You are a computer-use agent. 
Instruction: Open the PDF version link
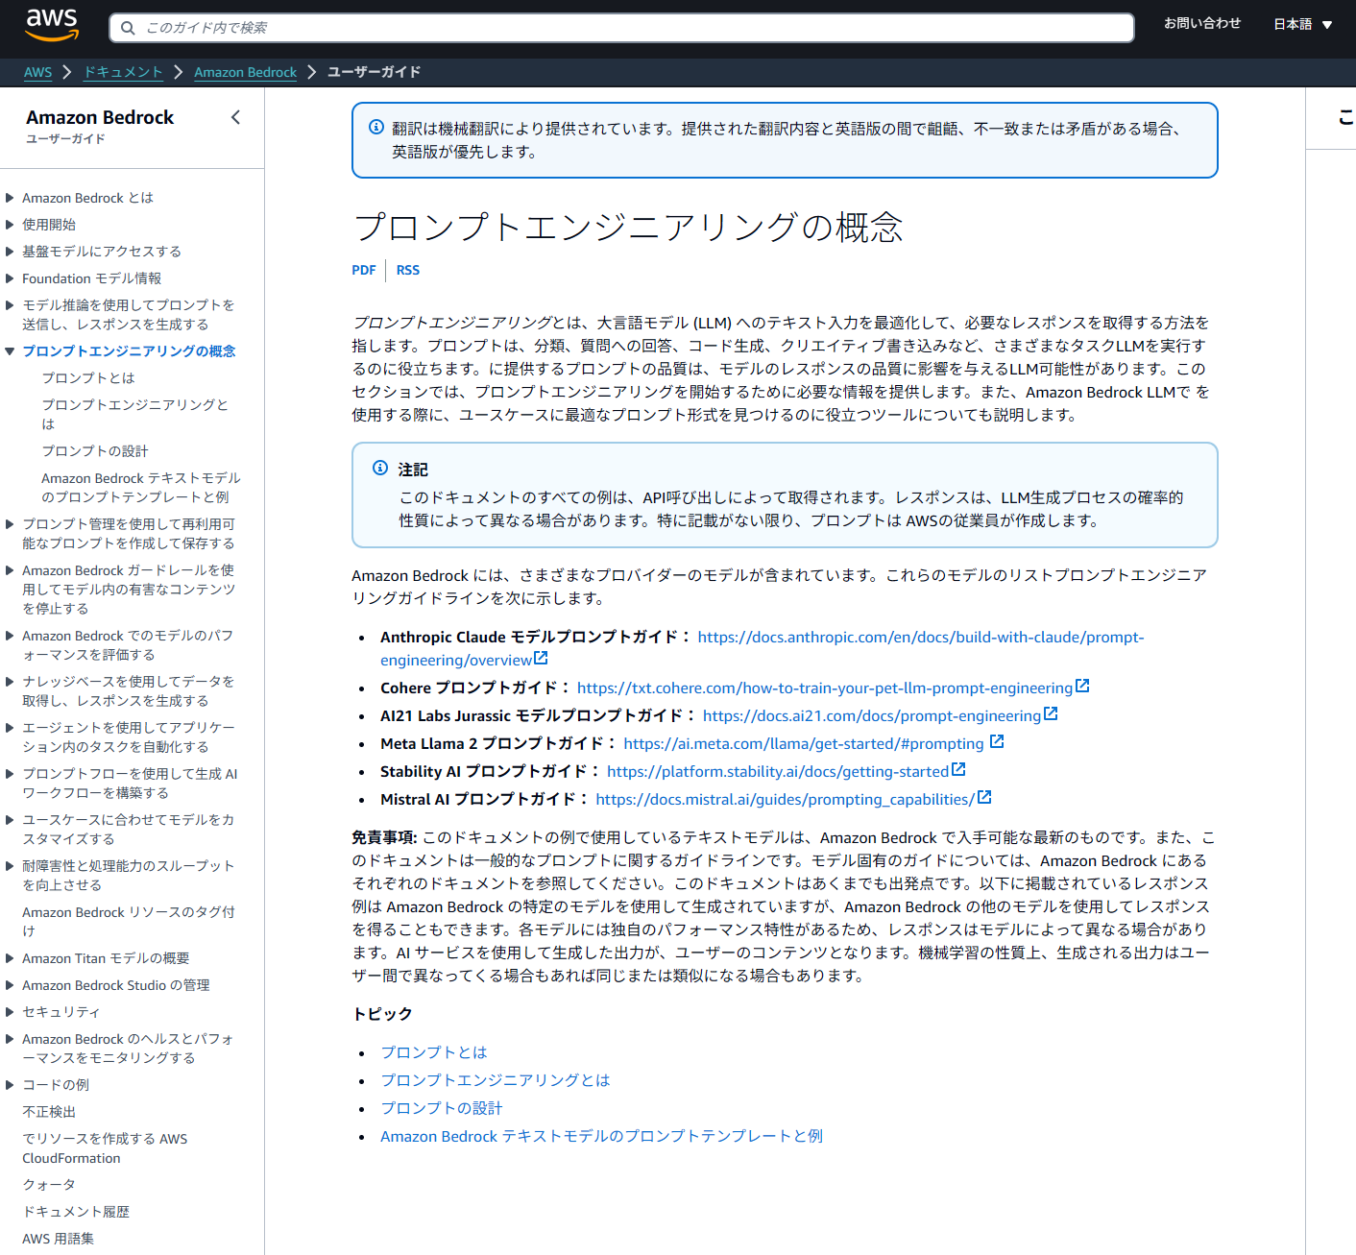point(364,270)
